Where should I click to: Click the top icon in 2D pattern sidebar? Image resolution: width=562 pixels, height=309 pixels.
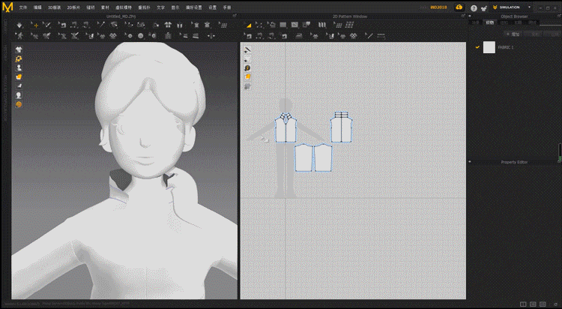tap(247, 50)
